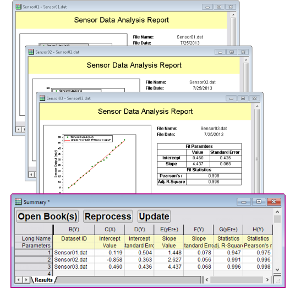Minimize the Sensor01 window
Image resolution: width=301 pixels, height=289 pixels.
(207, 7)
